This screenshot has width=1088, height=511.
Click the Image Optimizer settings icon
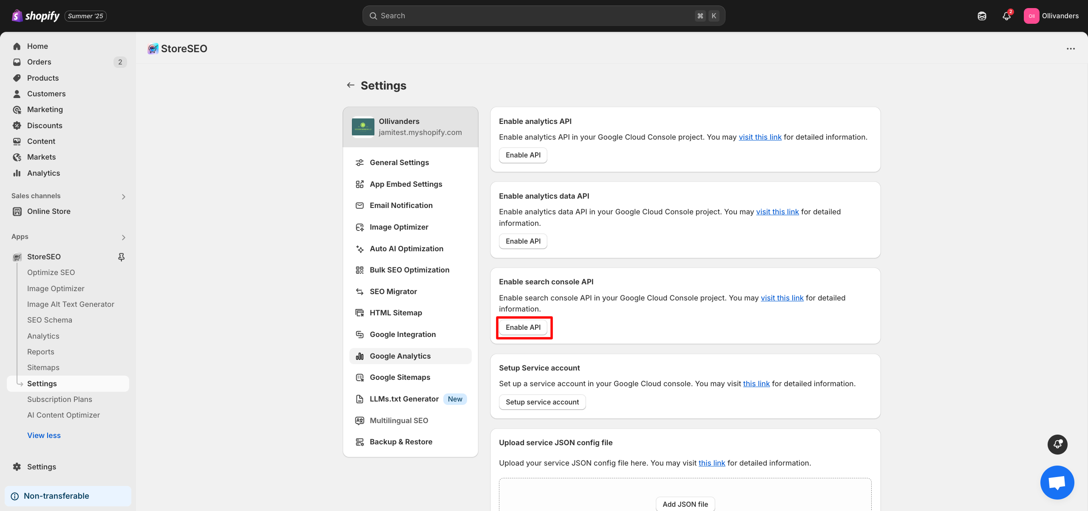click(360, 227)
